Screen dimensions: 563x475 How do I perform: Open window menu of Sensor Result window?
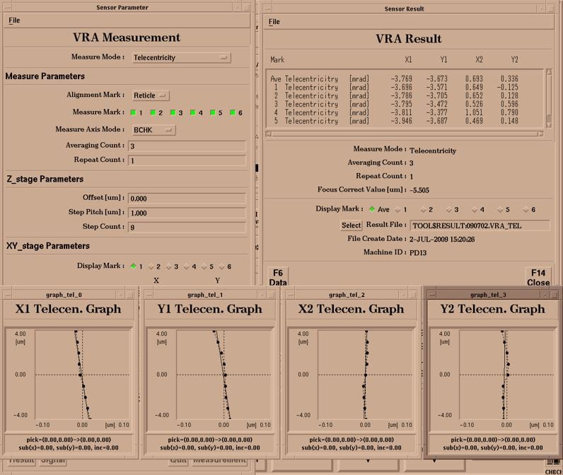coord(267,8)
